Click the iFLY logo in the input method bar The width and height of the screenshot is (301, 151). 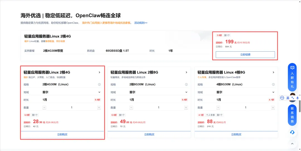click(282, 98)
